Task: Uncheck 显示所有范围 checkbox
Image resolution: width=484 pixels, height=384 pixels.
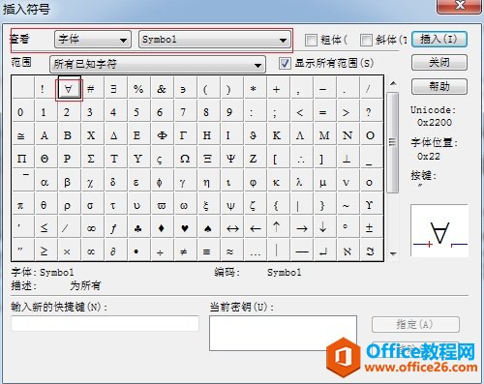Action: (x=285, y=63)
